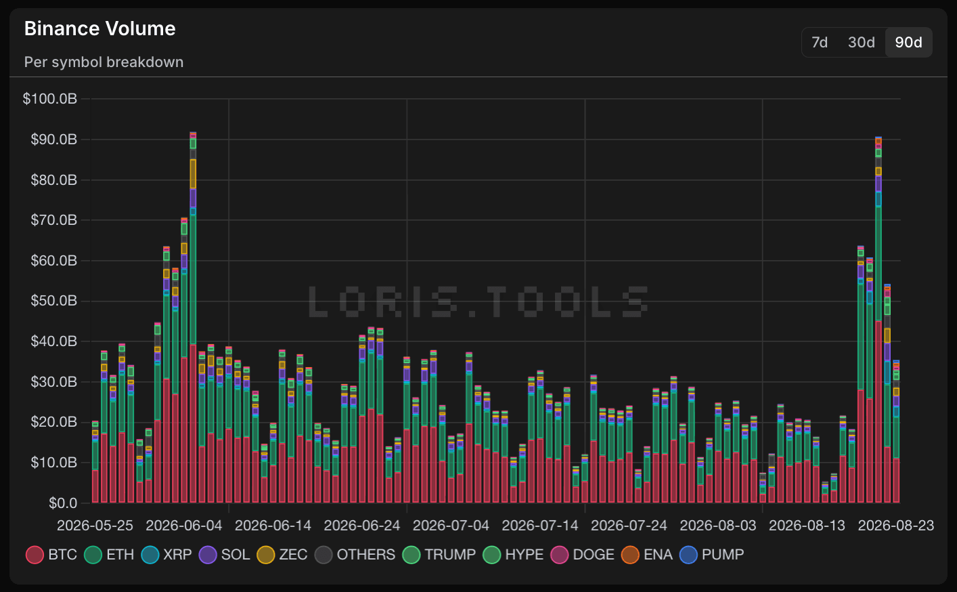
Task: Click the ZEC legend circle
Action: pos(266,555)
